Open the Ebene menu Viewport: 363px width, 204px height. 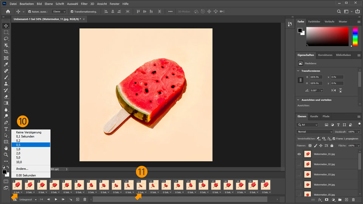49,4
